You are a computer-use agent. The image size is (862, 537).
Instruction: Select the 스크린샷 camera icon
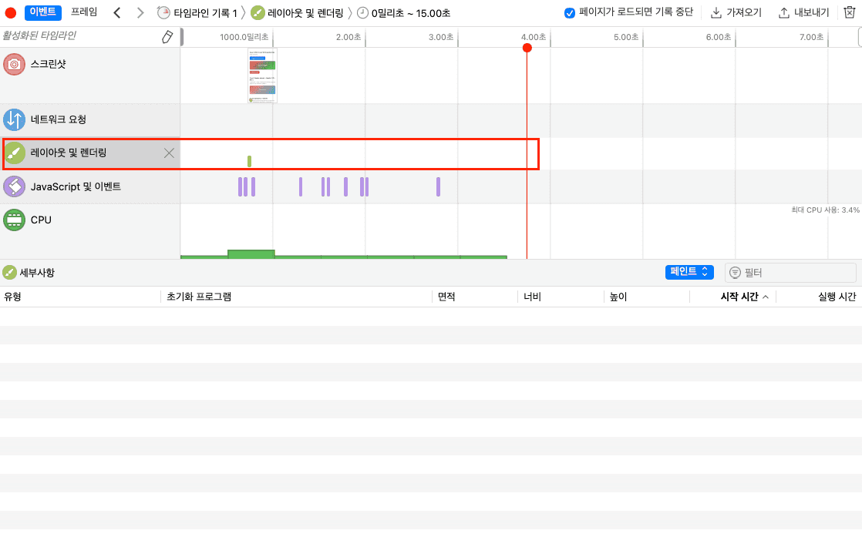click(x=13, y=64)
